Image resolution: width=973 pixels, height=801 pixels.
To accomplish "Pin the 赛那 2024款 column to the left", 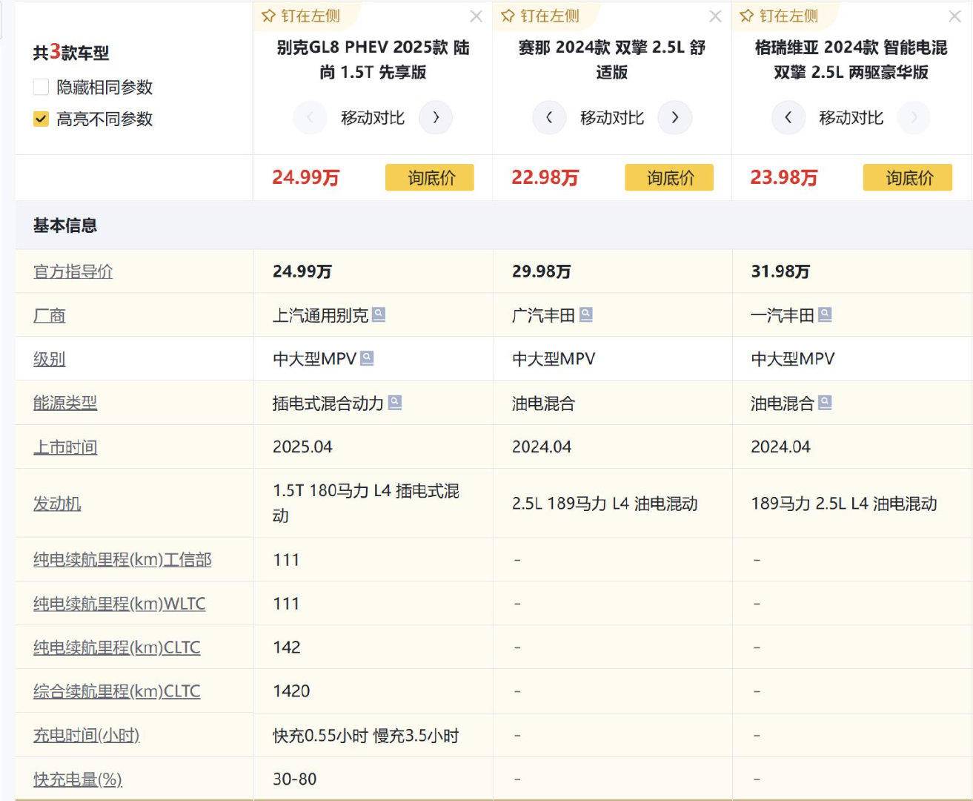I will pyautogui.click(x=540, y=16).
